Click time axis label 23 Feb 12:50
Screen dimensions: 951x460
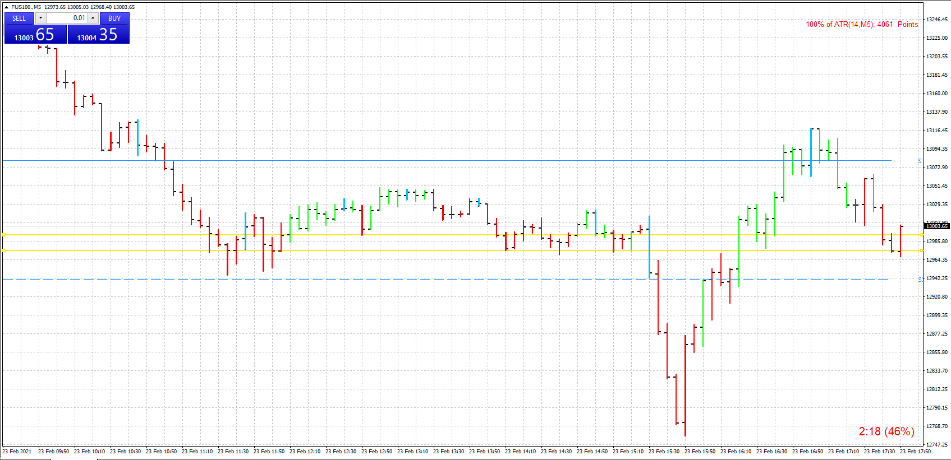(376, 452)
